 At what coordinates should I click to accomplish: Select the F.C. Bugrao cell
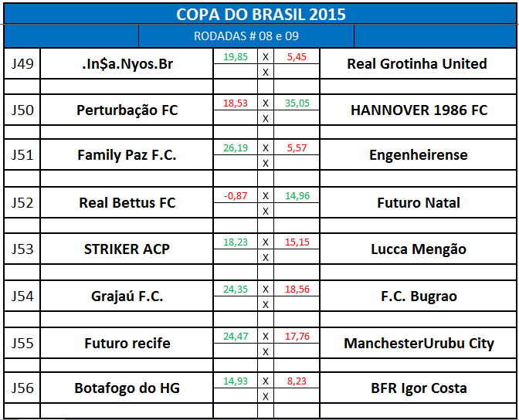click(418, 296)
